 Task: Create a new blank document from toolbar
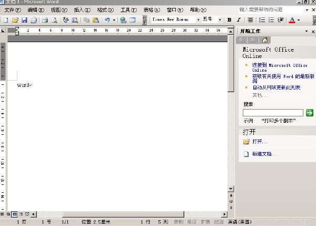coord(6,20)
